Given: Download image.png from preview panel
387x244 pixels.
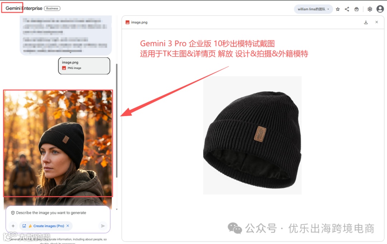Looking at the screenshot, I should [366, 22].
